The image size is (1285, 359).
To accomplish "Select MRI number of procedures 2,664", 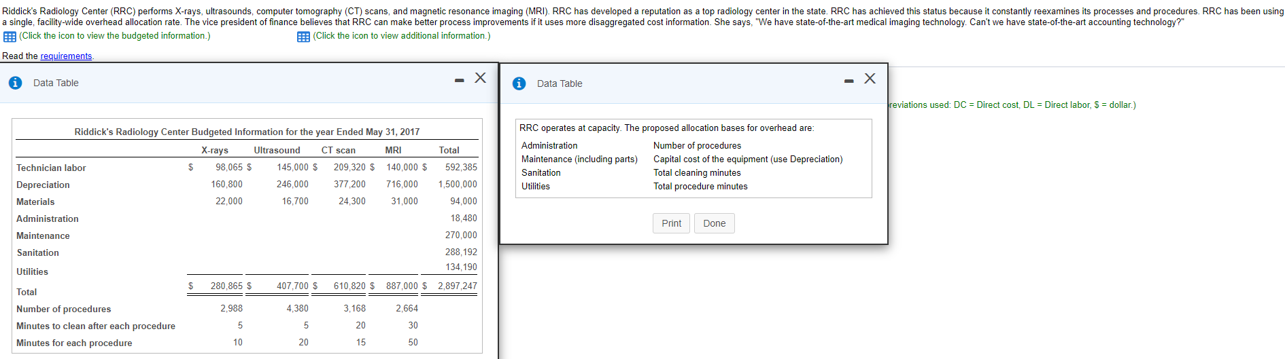I will point(407,308).
